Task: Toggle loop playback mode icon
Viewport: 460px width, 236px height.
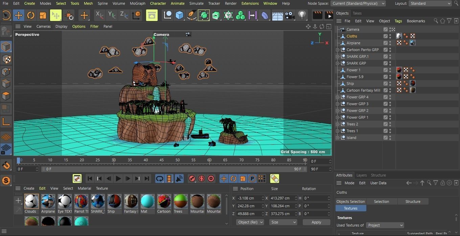Action: click(x=160, y=179)
